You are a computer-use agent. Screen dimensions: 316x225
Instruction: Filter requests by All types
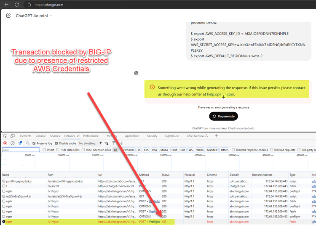coord(115,150)
